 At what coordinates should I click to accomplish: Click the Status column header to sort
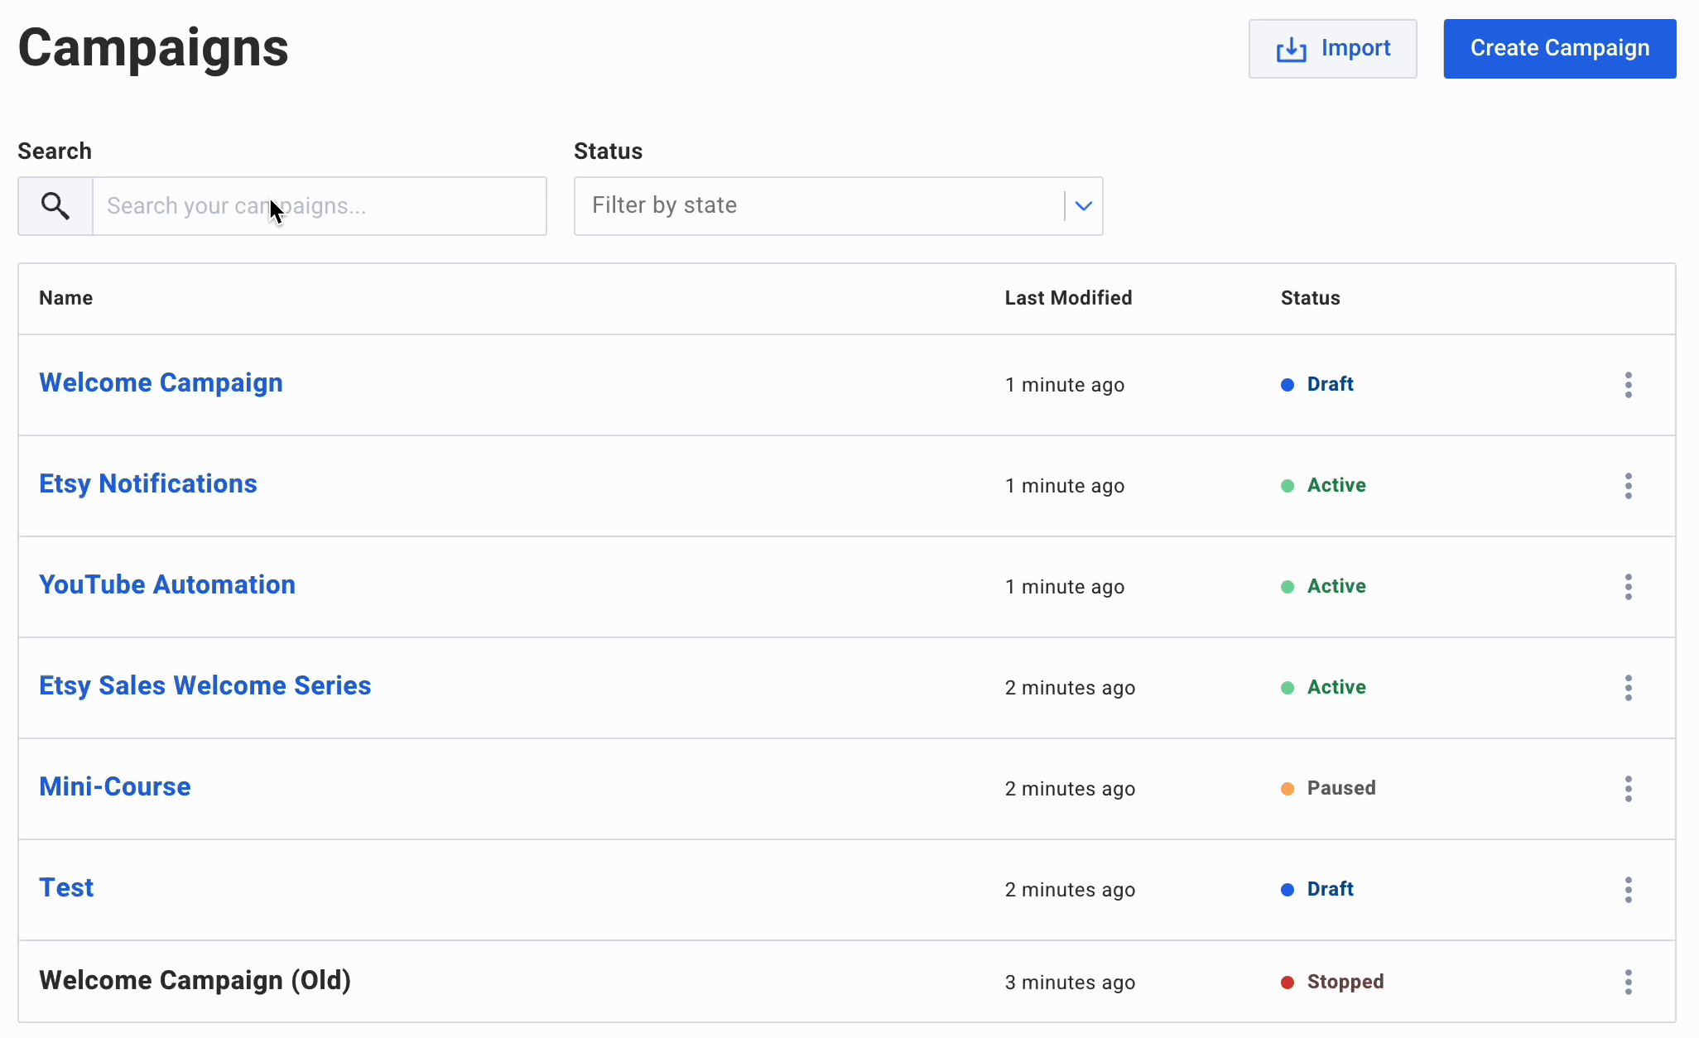1311,298
